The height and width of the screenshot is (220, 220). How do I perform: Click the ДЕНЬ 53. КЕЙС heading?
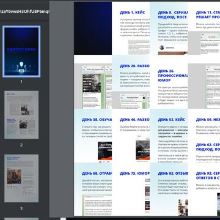point(172,120)
